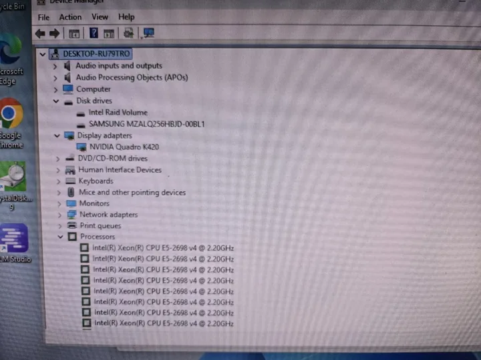Select the last Xeon E5-2698 v4 processor entry
The height and width of the screenshot is (360, 481).
tap(164, 323)
